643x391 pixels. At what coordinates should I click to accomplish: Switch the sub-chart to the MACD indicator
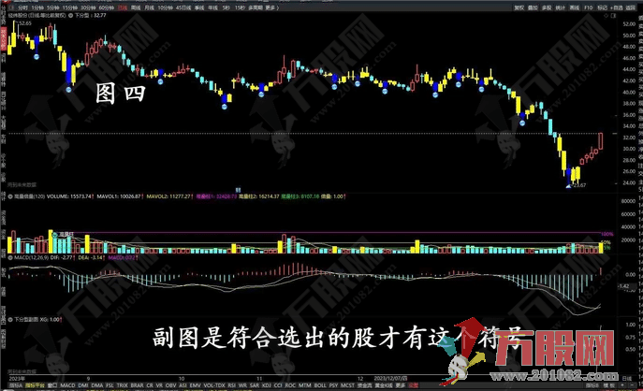coord(67,385)
